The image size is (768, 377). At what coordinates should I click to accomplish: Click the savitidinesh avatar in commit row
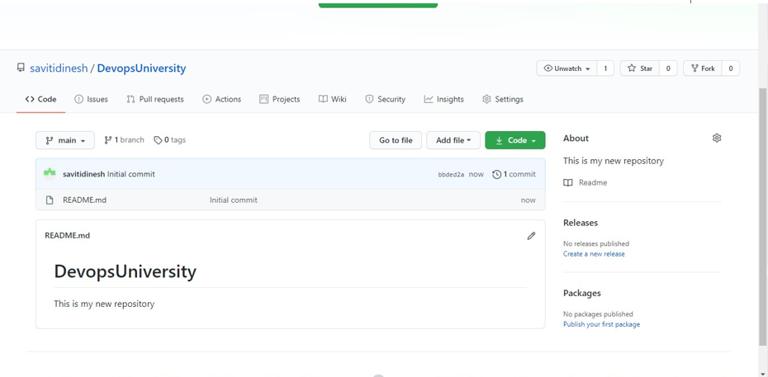point(50,174)
